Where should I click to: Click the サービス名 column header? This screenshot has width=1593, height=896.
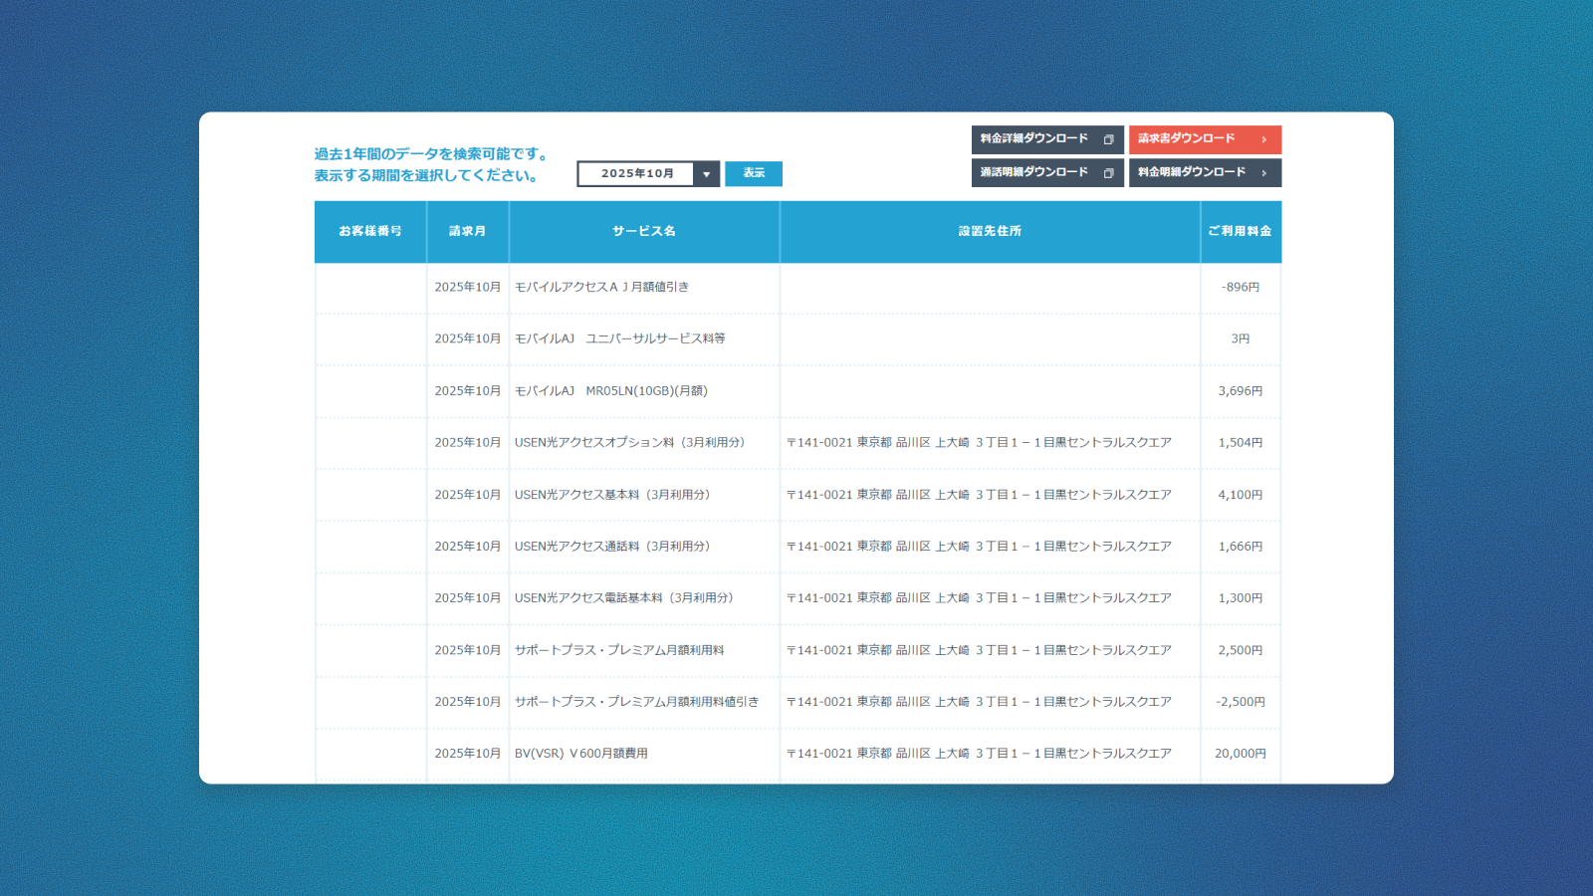pyautogui.click(x=644, y=232)
